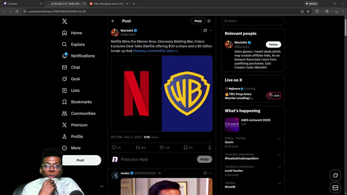Open Chrome three-dot menu
The height and width of the screenshot is (195, 347).
coord(343,11)
